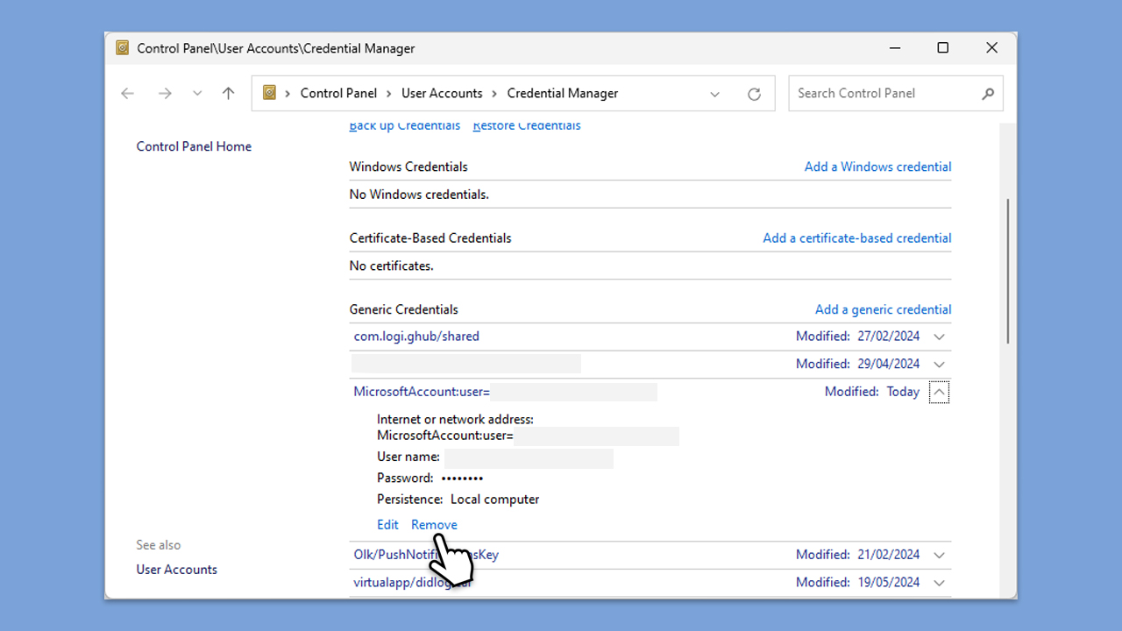Refresh the Credential Manager page
Screen dimensions: 1122x631
tap(754, 94)
